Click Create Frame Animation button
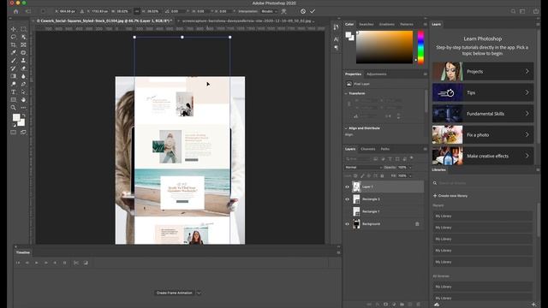The image size is (548, 308). tap(174, 293)
